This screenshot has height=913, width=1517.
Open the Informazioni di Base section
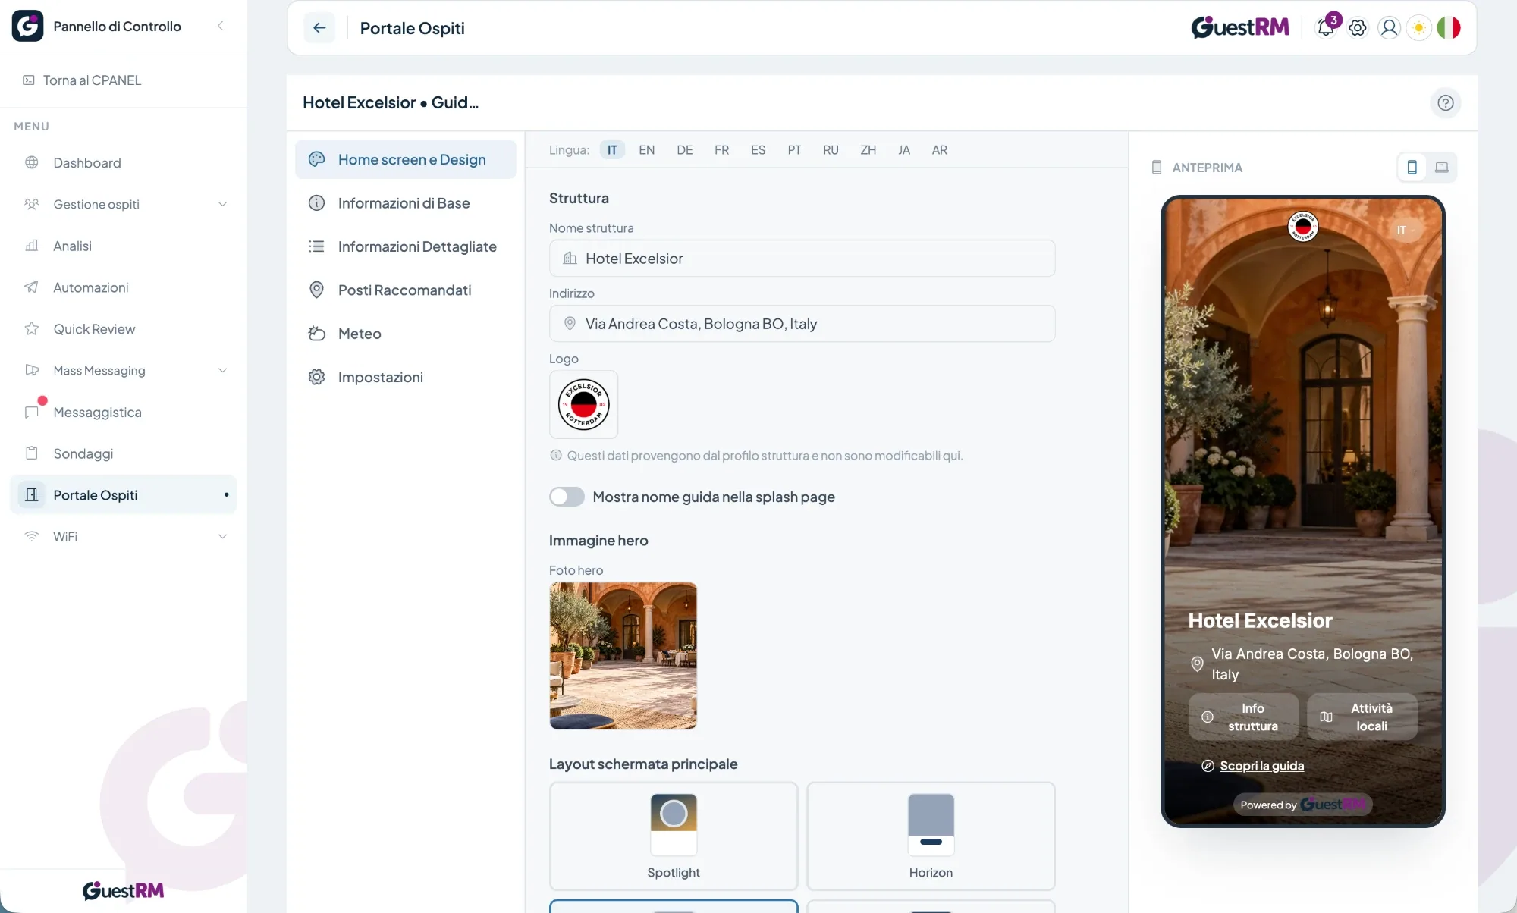point(406,203)
